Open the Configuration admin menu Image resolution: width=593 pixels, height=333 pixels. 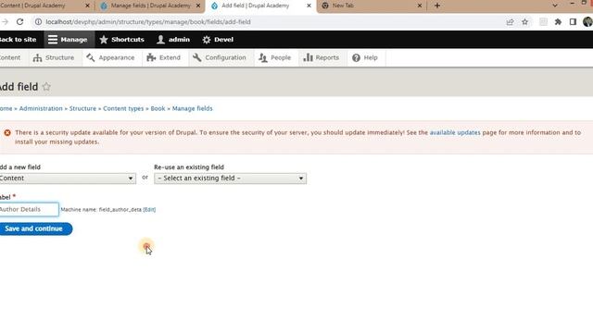[x=220, y=57]
